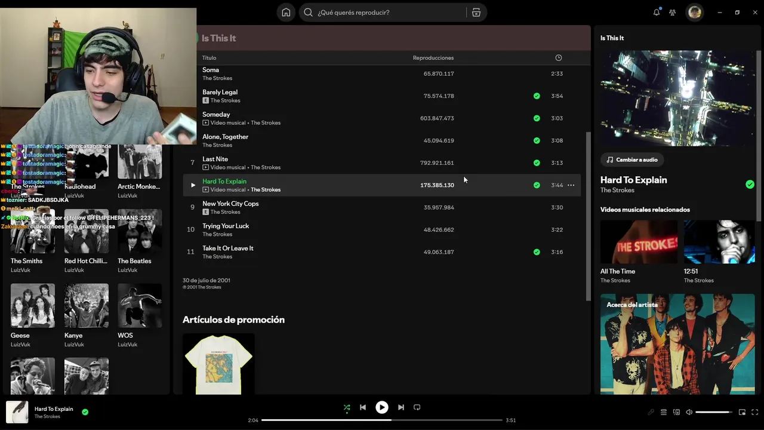Click the music note icon in 'Cambiar a audio'

(609, 159)
